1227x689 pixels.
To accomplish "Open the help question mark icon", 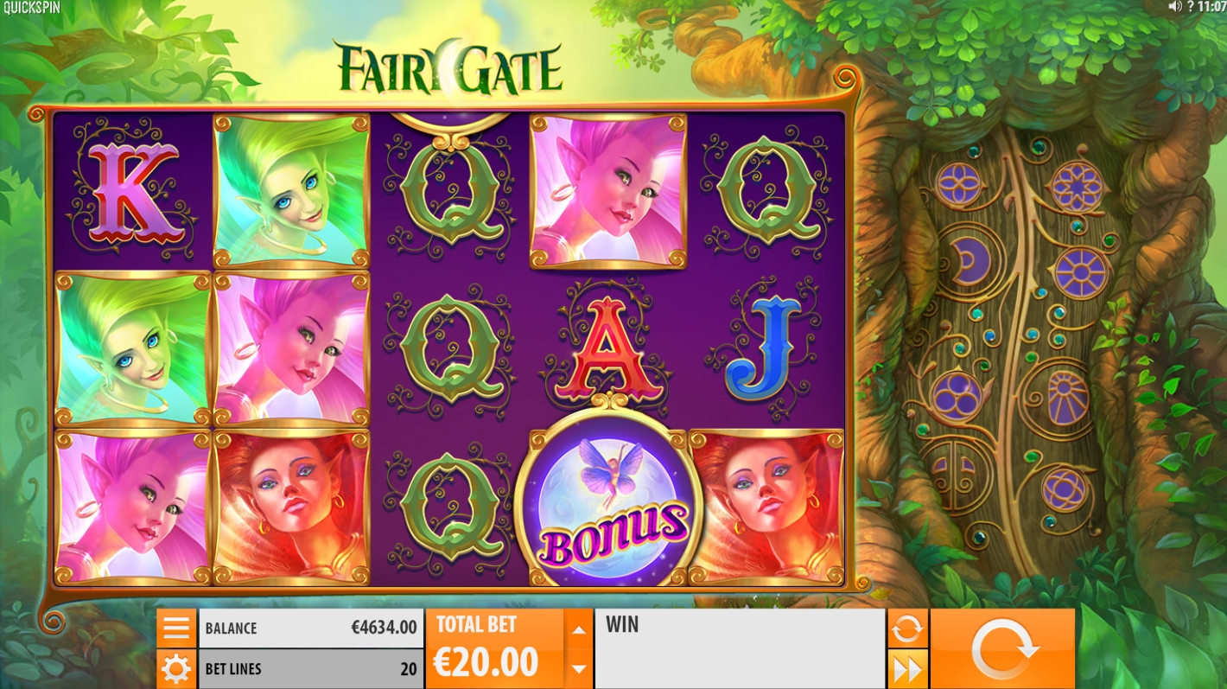I will click(x=1190, y=6).
